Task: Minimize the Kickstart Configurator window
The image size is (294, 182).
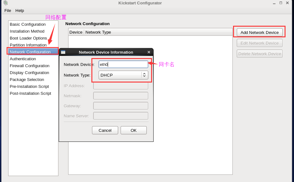Action: click(x=274, y=3)
